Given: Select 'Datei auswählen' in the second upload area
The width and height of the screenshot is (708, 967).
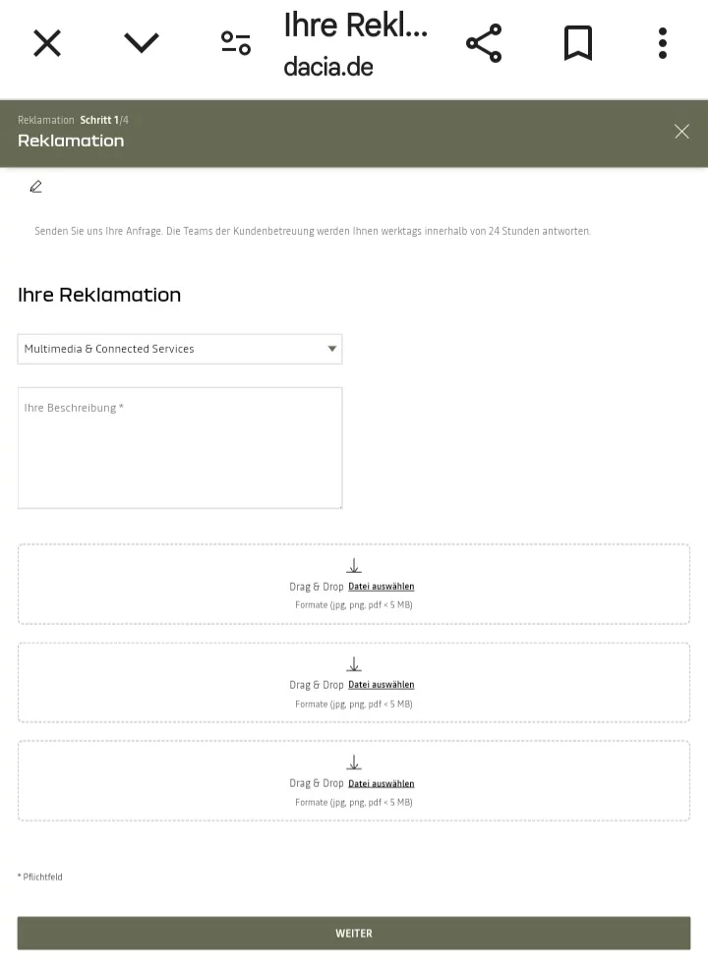Looking at the screenshot, I should tap(381, 685).
